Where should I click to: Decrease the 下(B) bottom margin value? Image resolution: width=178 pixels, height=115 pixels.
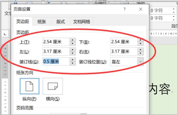coord(141,44)
